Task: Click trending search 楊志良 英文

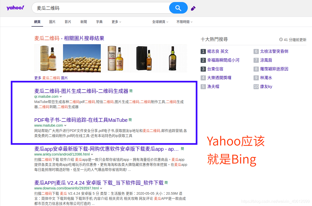Action: pyautogui.click(x=218, y=51)
